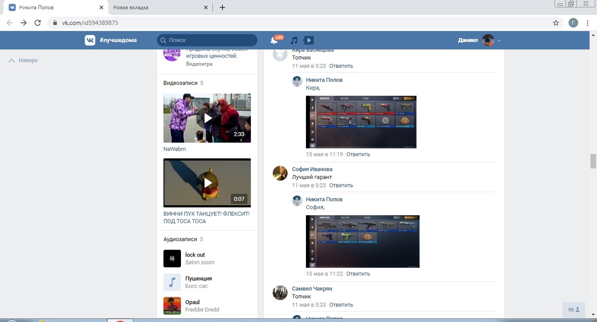Open the Аудиозаписи section
Screen dimensions: 597x322
click(180, 239)
